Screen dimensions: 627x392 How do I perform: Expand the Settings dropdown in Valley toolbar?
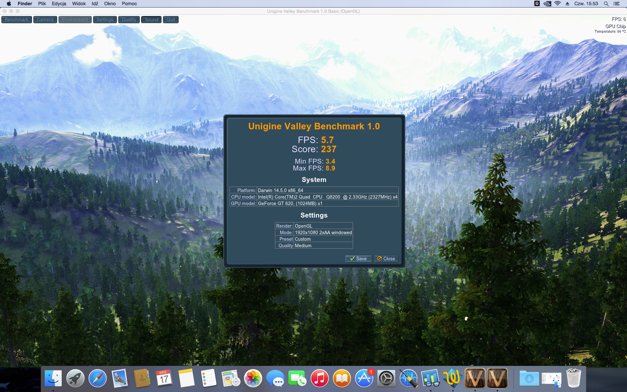pos(105,20)
